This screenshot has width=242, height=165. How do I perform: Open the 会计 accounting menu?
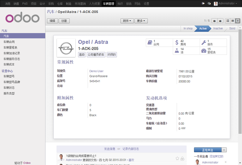(x=42, y=4)
